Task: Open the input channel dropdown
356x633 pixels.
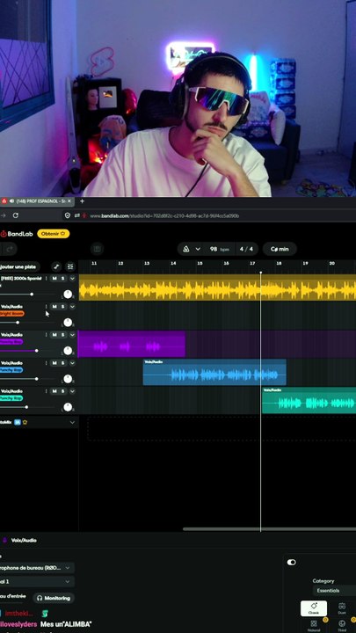Action: point(37,582)
